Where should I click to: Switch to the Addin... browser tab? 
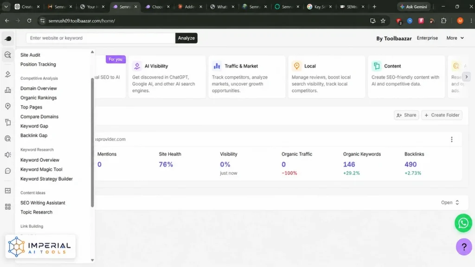click(190, 6)
